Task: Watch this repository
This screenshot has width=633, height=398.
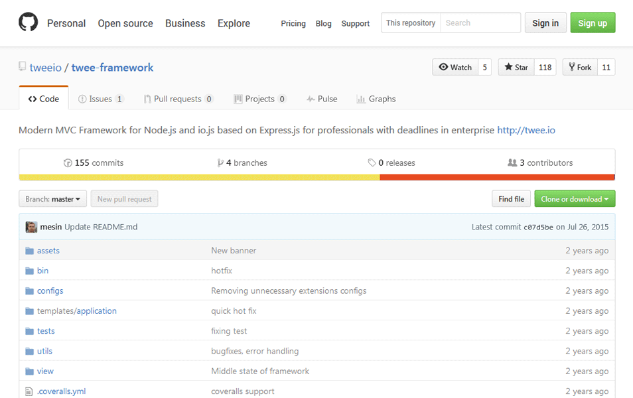Action: (x=455, y=67)
